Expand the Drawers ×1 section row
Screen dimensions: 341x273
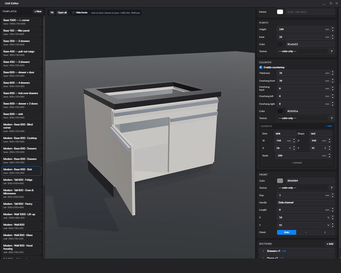(297, 251)
